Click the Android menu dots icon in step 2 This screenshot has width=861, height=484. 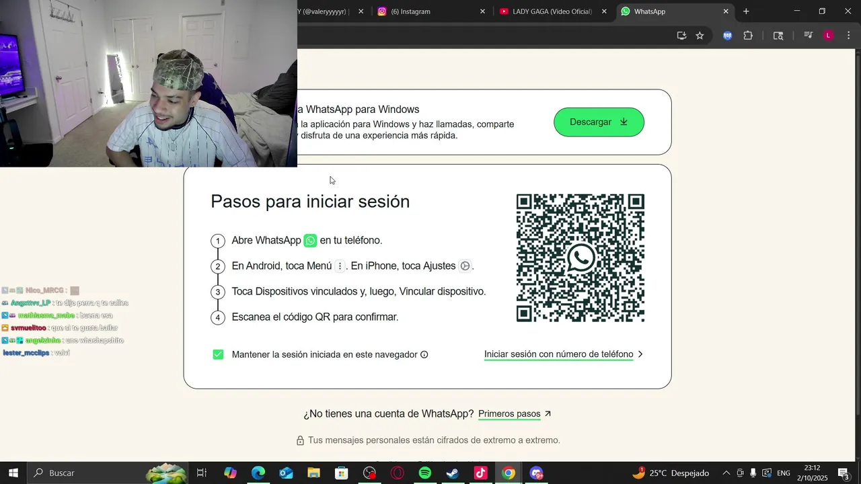point(340,266)
